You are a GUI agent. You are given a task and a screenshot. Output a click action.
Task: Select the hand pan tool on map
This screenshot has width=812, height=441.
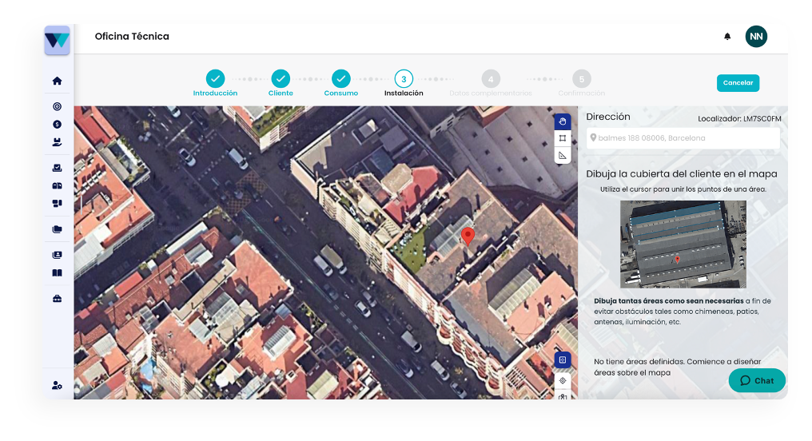[x=563, y=121]
